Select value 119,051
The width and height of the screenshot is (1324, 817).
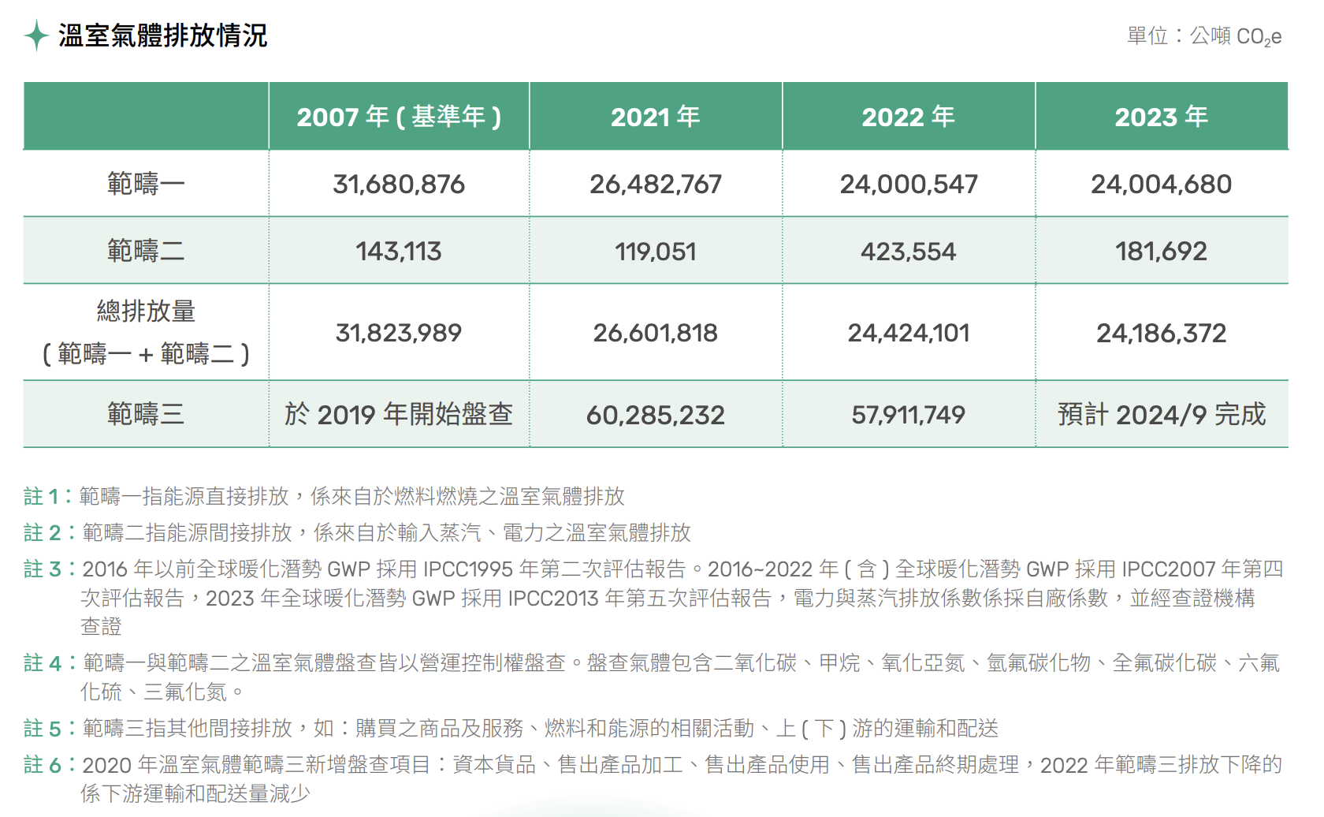click(x=656, y=252)
